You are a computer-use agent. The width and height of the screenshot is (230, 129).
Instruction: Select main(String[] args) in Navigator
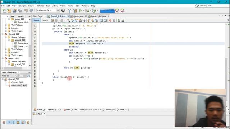(19, 85)
